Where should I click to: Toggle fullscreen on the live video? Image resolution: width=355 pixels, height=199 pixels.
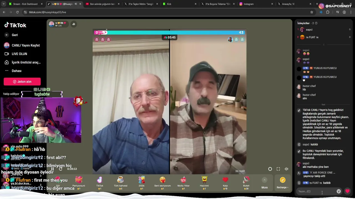278,169
